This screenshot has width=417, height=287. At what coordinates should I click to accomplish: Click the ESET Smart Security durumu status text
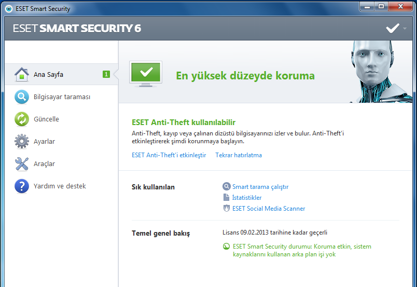tap(302, 250)
